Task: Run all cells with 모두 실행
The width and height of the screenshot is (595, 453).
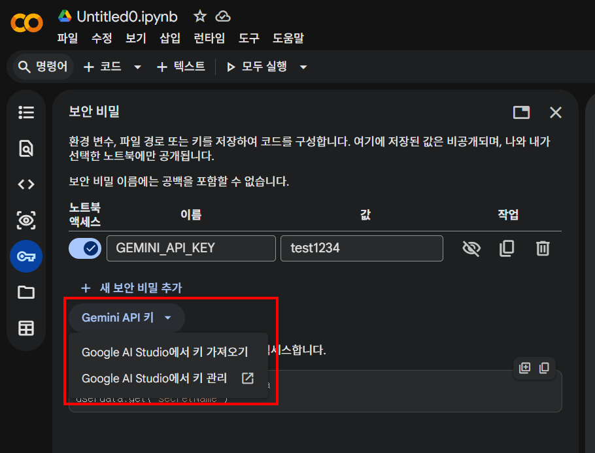Action: [257, 67]
